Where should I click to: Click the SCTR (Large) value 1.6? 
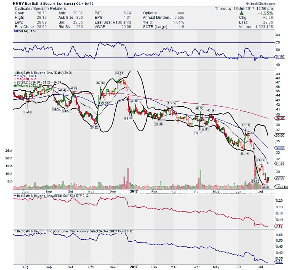pyautogui.click(x=182, y=27)
